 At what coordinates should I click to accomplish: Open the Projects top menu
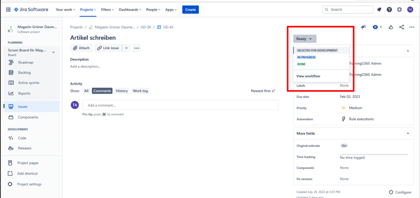[x=88, y=10]
